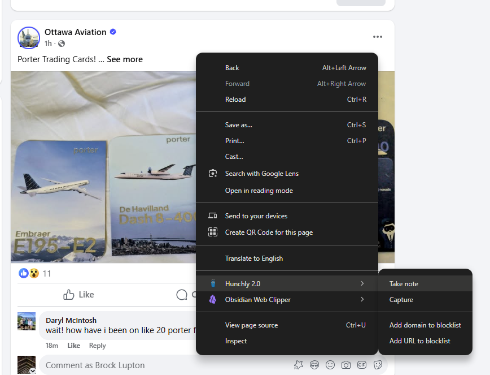Open the Embraer E195-E2 card photo
The width and height of the screenshot is (490, 375).
click(60, 200)
